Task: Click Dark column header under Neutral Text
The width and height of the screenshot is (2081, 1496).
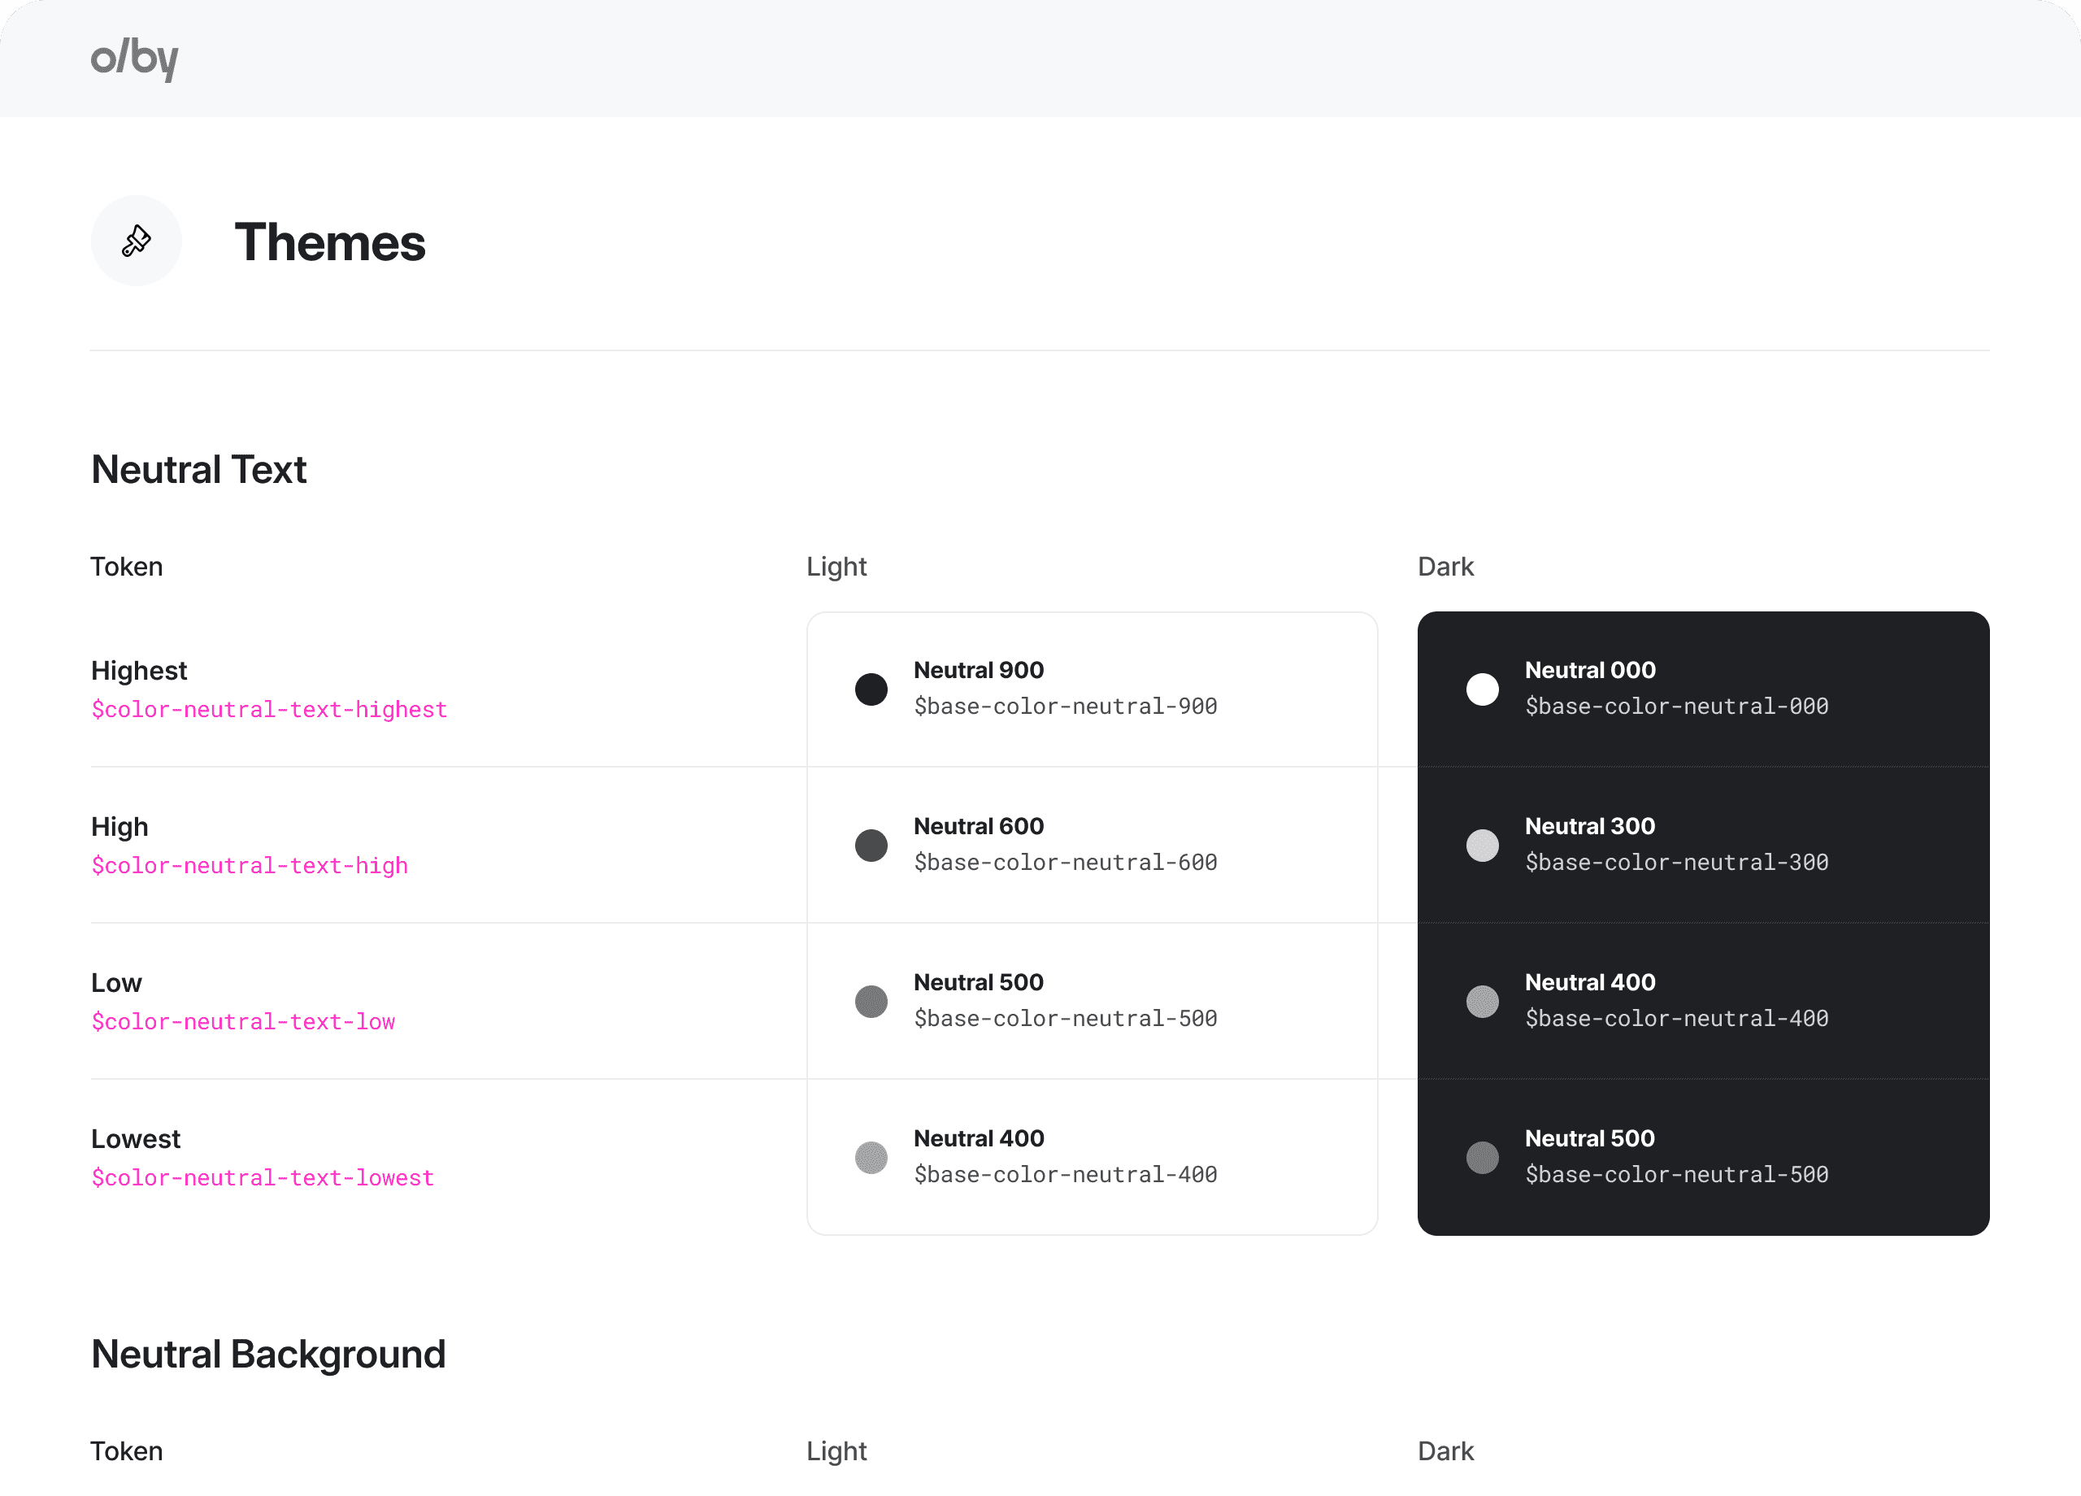Action: (1445, 568)
